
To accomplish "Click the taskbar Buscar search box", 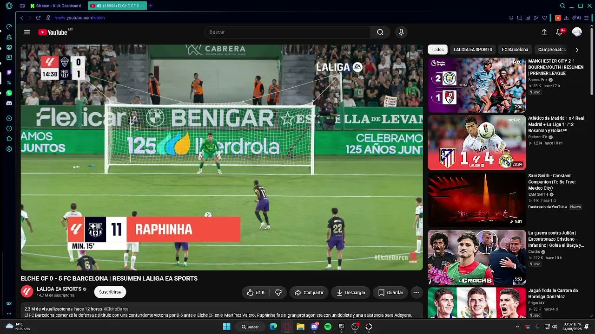I will pos(250,327).
